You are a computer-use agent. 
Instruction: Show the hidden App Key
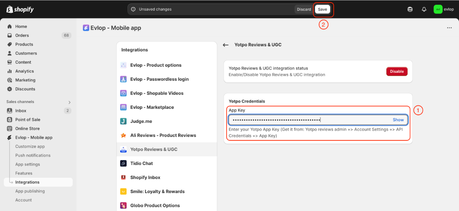tap(398, 120)
